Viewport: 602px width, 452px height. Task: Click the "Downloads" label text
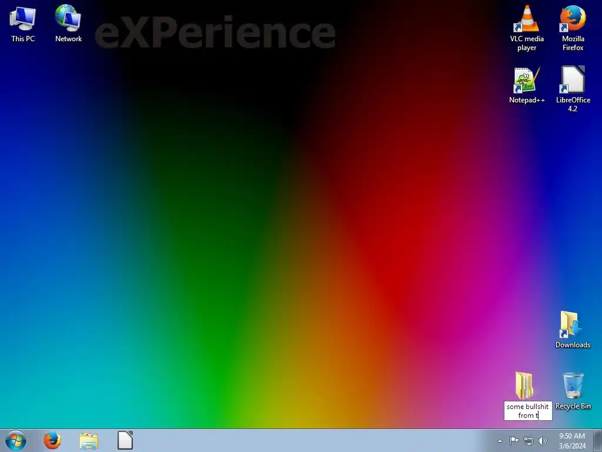(x=573, y=345)
